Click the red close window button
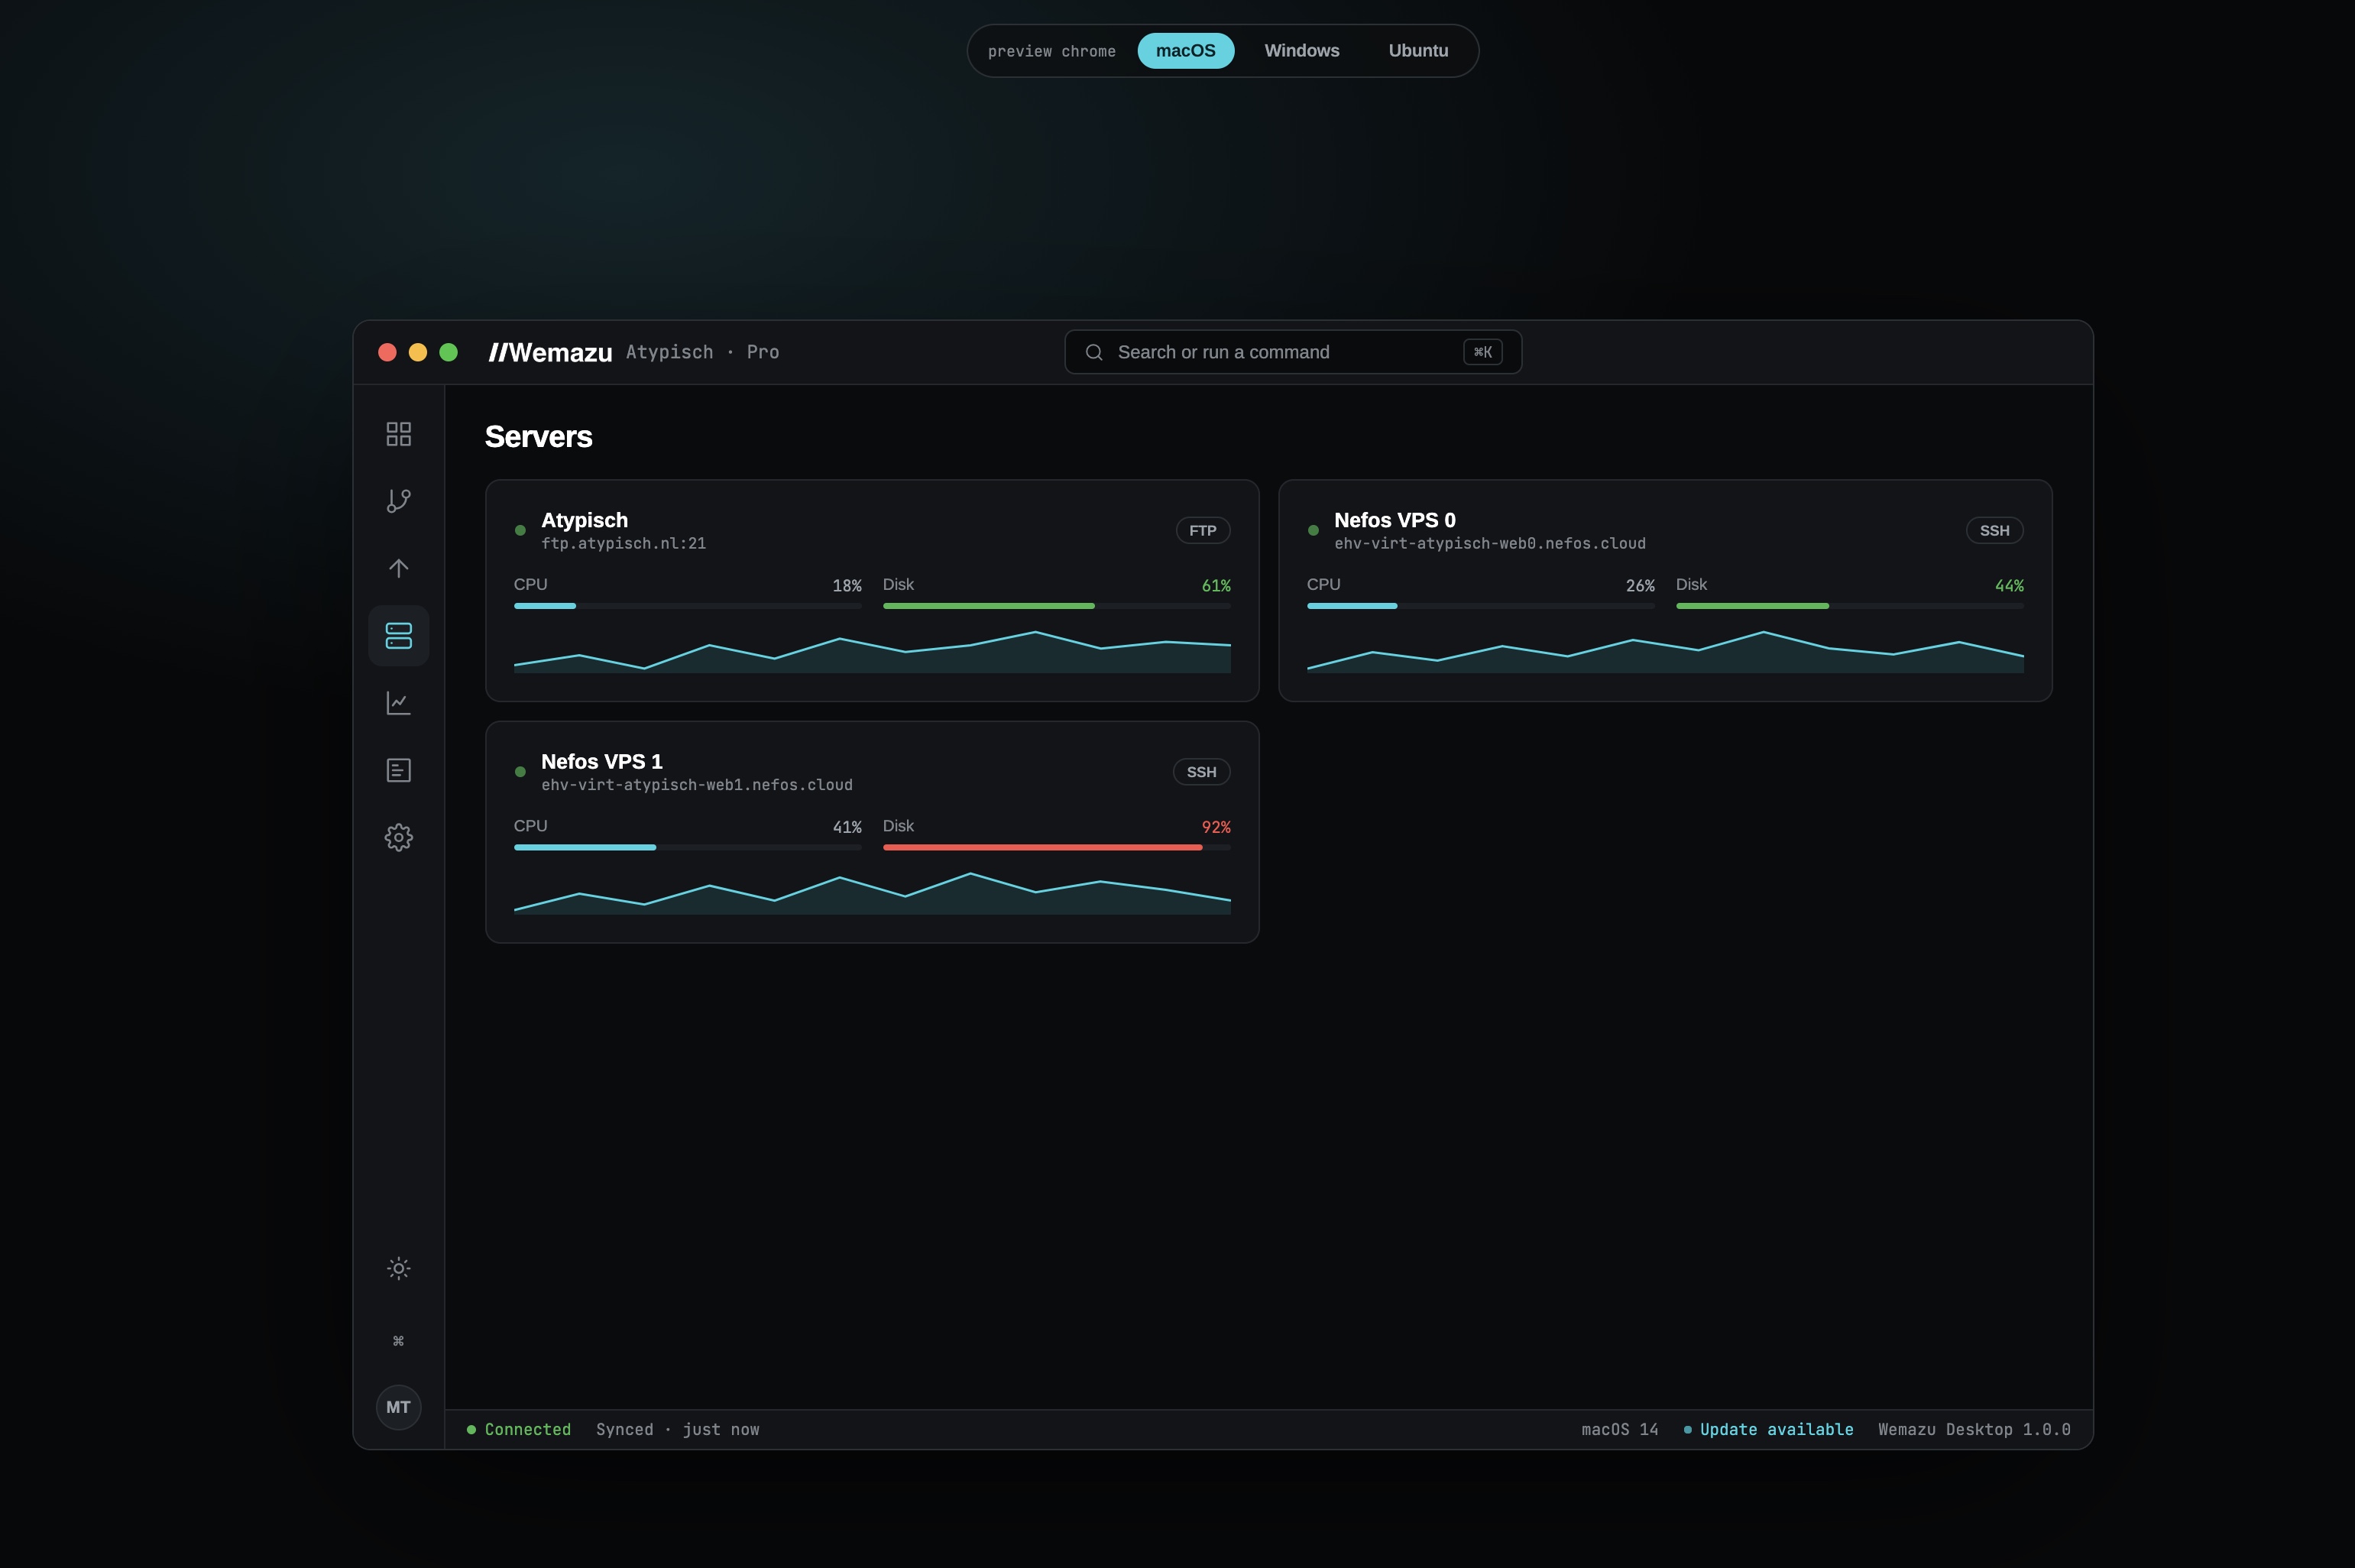Viewport: 2355px width, 1568px height. (x=387, y=352)
